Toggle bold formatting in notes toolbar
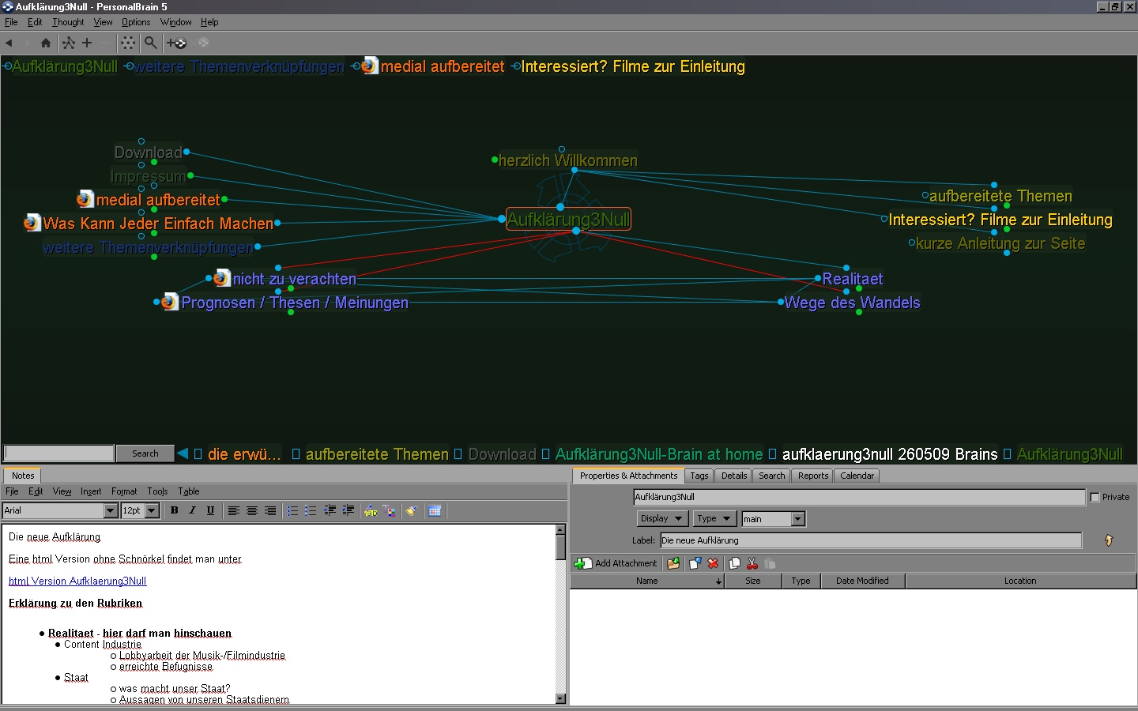The image size is (1138, 711). pos(175,510)
